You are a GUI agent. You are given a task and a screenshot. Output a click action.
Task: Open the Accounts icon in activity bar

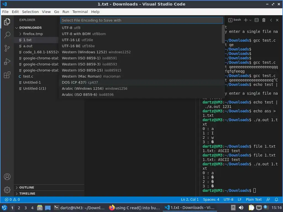[7, 177]
